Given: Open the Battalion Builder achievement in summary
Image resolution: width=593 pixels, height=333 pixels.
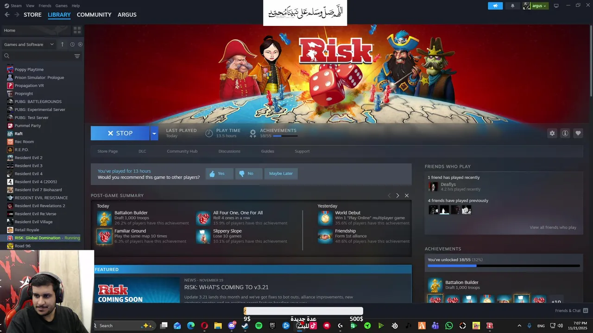Looking at the screenshot, I should 105,218.
